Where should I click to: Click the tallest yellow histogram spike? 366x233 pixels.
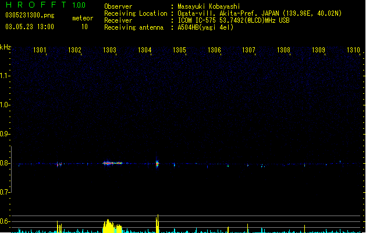pyautogui.click(x=158, y=224)
